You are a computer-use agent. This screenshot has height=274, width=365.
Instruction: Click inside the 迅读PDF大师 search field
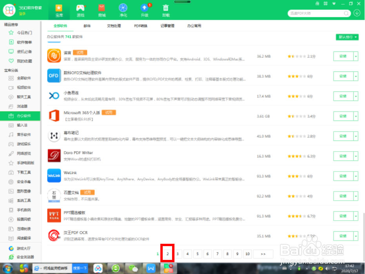pyautogui.click(x=316, y=13)
